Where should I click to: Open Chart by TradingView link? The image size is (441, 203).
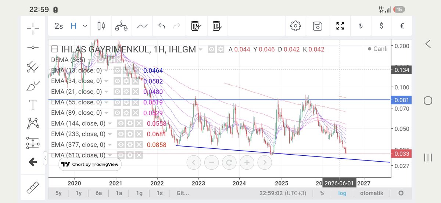tap(90, 165)
